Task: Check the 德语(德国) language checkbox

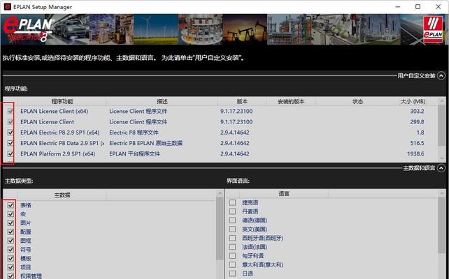Action: pos(232,220)
